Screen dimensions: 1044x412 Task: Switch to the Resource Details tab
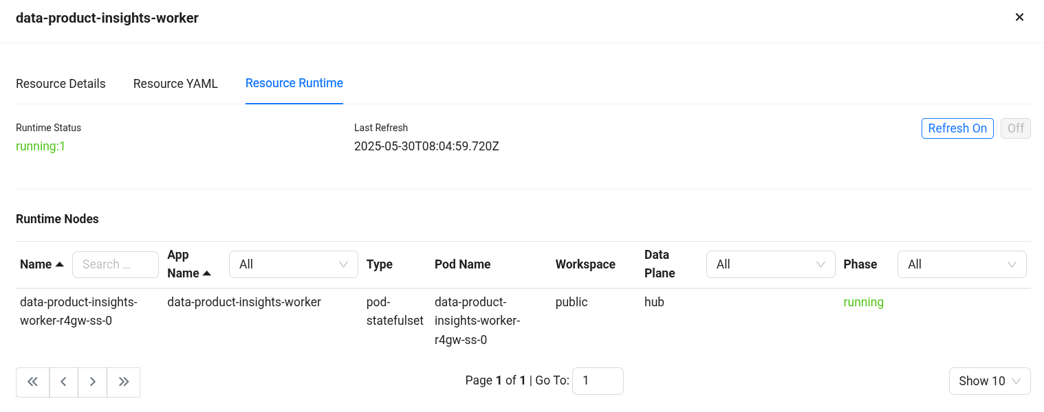click(61, 84)
